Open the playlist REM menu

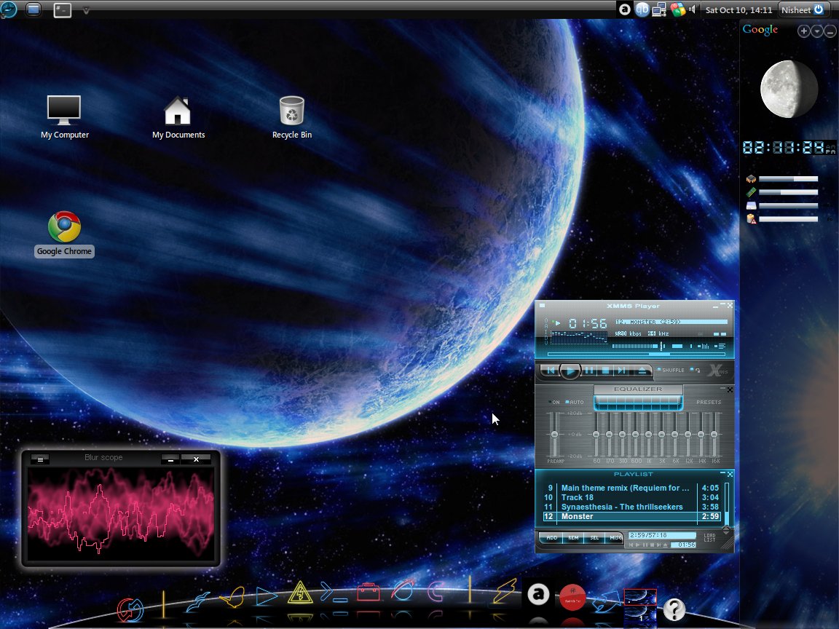click(573, 537)
